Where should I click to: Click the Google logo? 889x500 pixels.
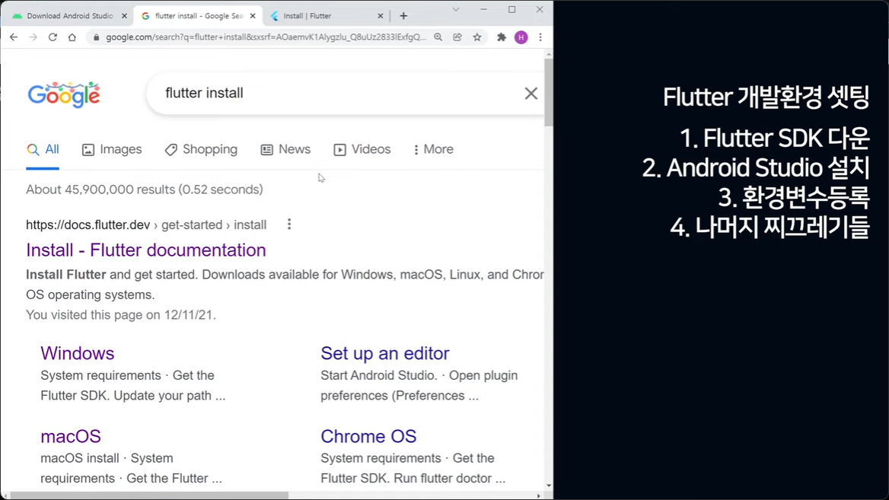(64, 94)
